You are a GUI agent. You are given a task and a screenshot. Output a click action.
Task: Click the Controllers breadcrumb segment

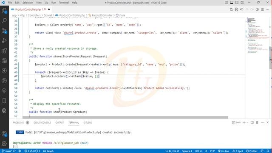34,15
